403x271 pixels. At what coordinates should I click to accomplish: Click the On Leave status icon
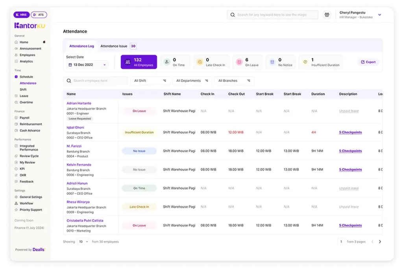pyautogui.click(x=239, y=62)
